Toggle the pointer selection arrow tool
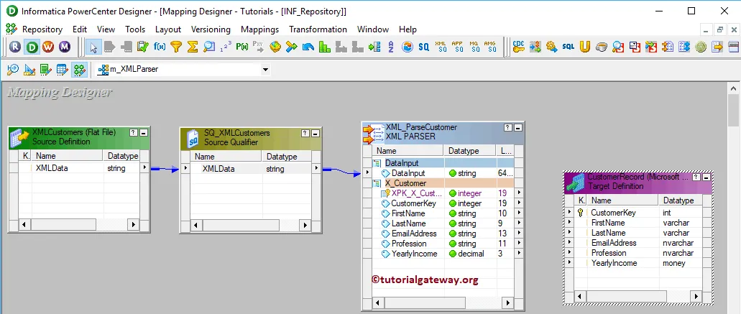Image resolution: width=741 pixels, height=314 pixels. pos(93,47)
